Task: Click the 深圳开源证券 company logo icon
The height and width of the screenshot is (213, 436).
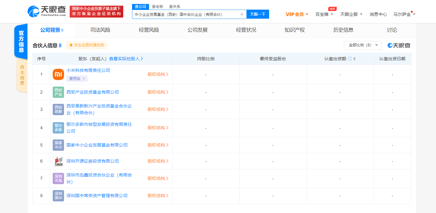Action: coord(58,161)
